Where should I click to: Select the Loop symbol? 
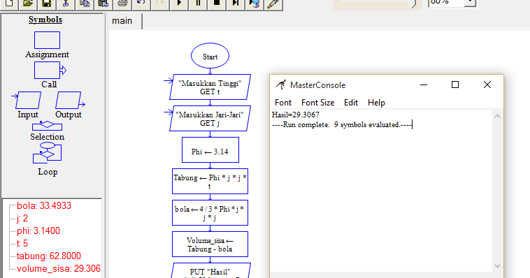[x=47, y=154]
